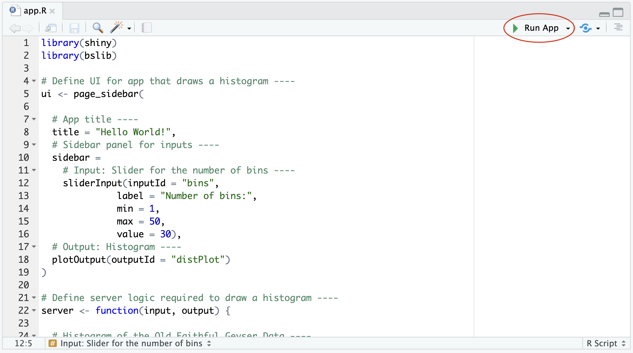Collapse the fold arrow on line 4
This screenshot has width=633, height=353.
coord(34,81)
